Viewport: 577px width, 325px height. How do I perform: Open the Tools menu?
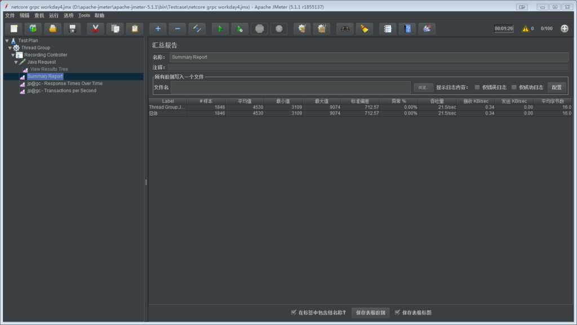click(84, 16)
